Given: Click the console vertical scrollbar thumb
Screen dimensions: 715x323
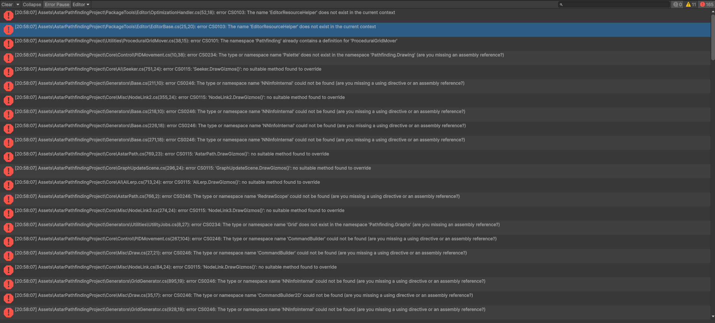Looking at the screenshot, I should point(713,37).
